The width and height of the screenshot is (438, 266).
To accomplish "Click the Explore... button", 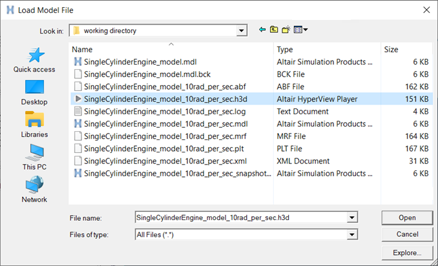I will [x=407, y=253].
